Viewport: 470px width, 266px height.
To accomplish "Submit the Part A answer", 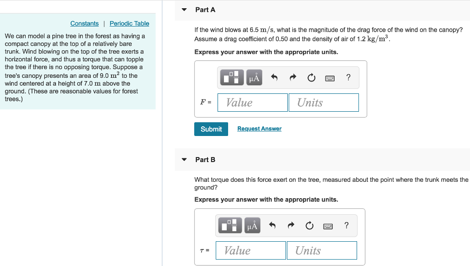I will (211, 129).
